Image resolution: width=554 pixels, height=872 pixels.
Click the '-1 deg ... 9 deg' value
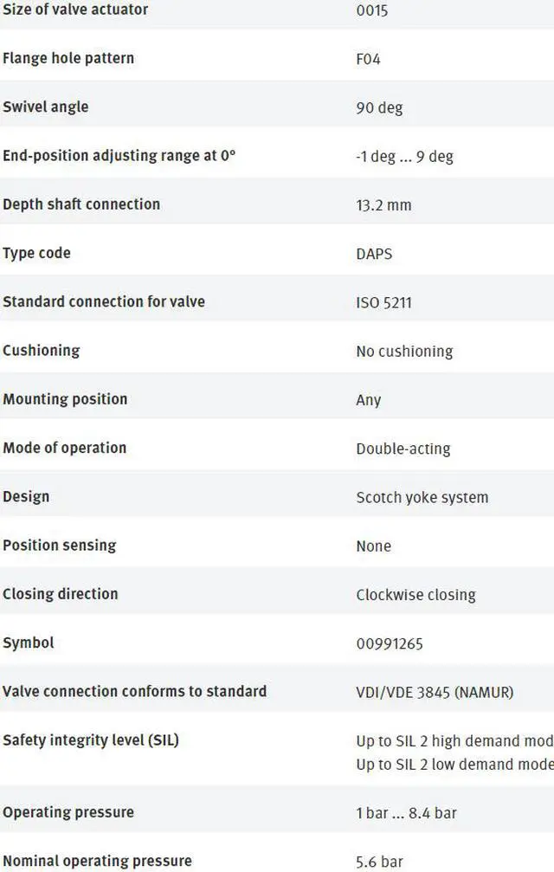[x=404, y=157]
